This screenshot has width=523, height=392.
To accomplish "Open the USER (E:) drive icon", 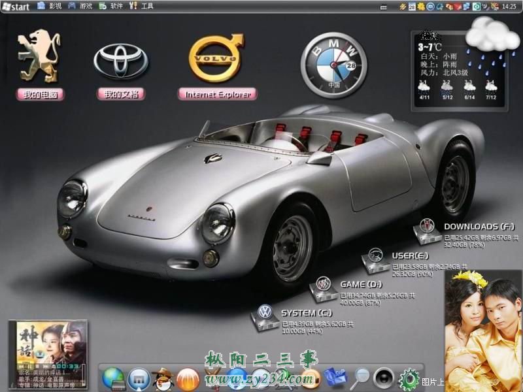I will point(376,260).
